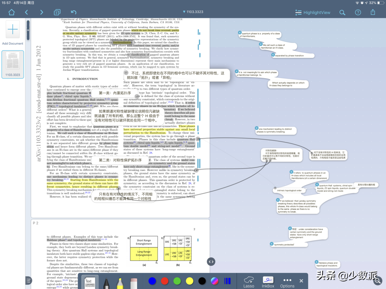Activate the InkBox tool
The image size is (386, 289).
(268, 282)
